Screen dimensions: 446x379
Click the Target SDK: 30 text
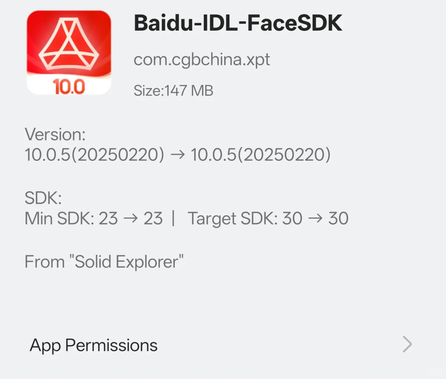pyautogui.click(x=245, y=219)
